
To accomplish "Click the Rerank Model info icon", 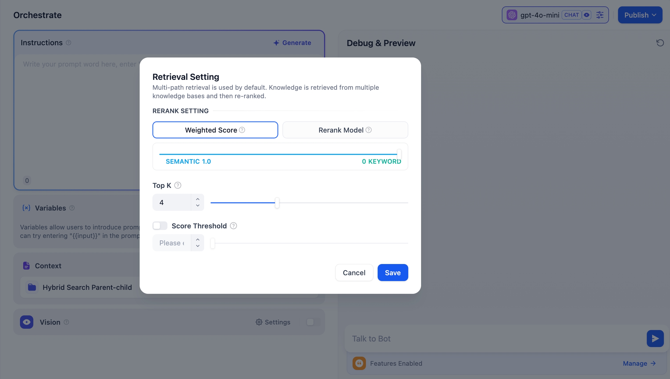I will click(x=368, y=130).
